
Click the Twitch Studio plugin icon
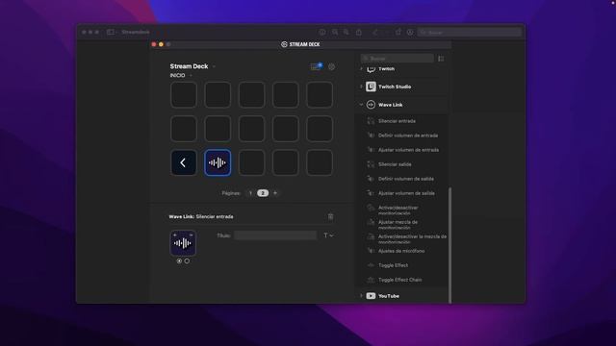click(x=371, y=86)
